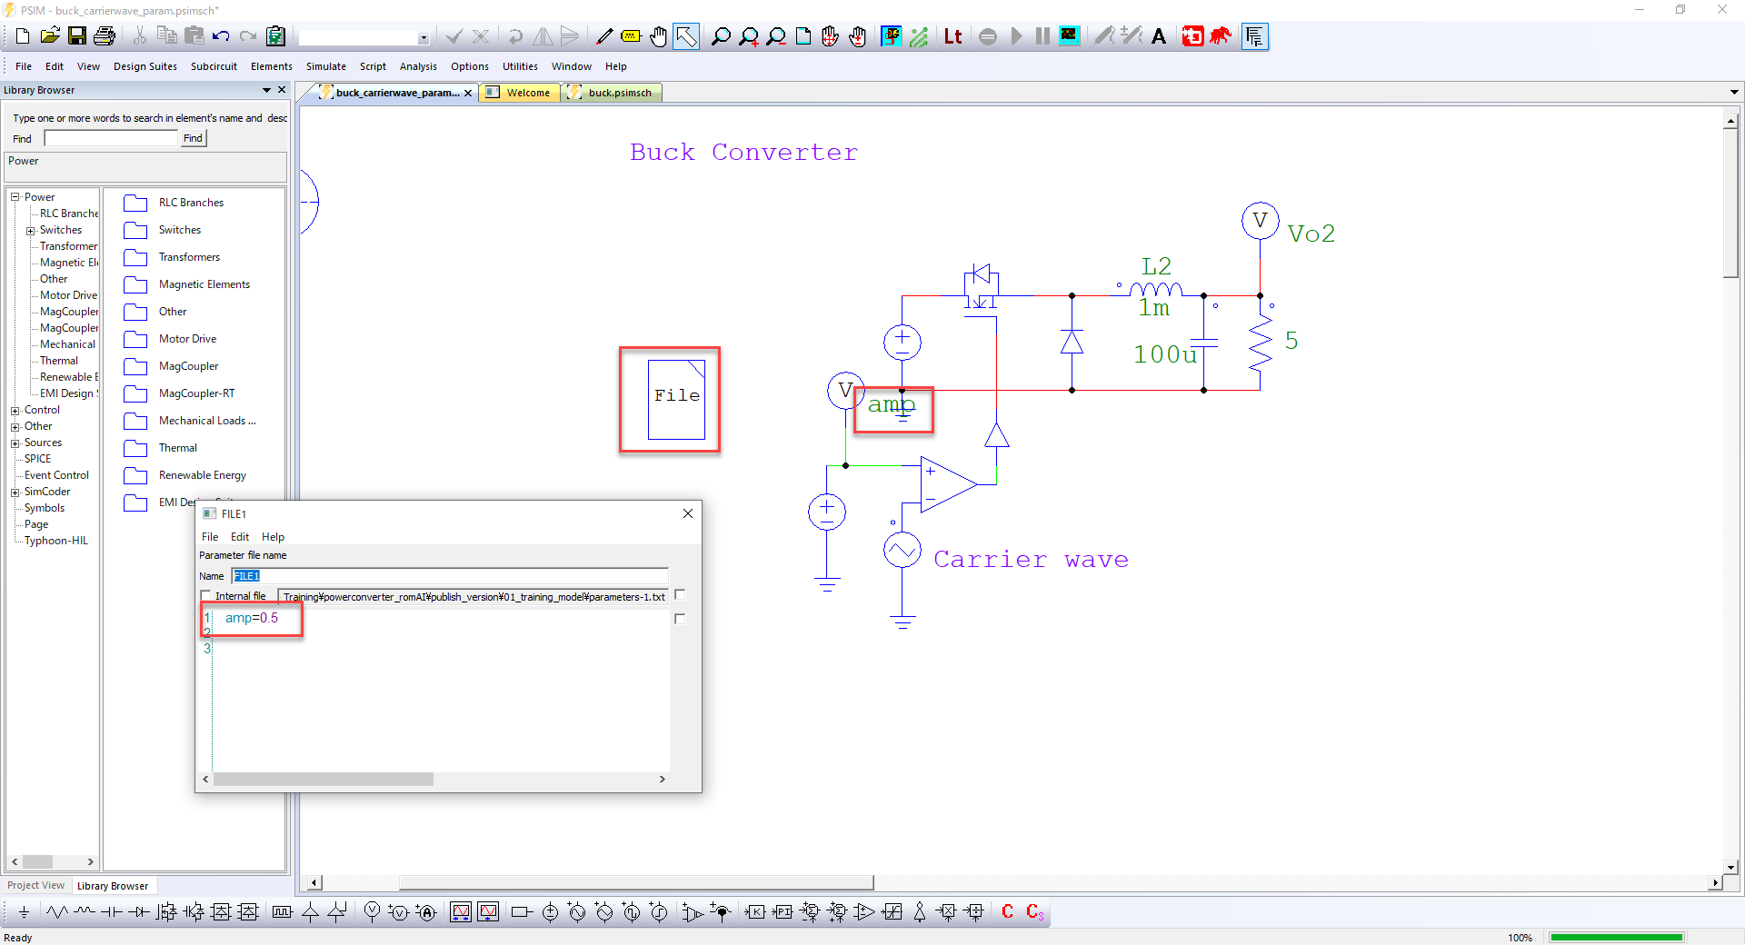The width and height of the screenshot is (1745, 945).
Task: Select the yellow label tool
Action: (631, 36)
